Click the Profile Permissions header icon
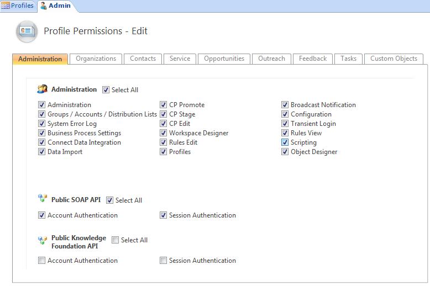Viewport: 430px width, 286px height. [x=27, y=31]
